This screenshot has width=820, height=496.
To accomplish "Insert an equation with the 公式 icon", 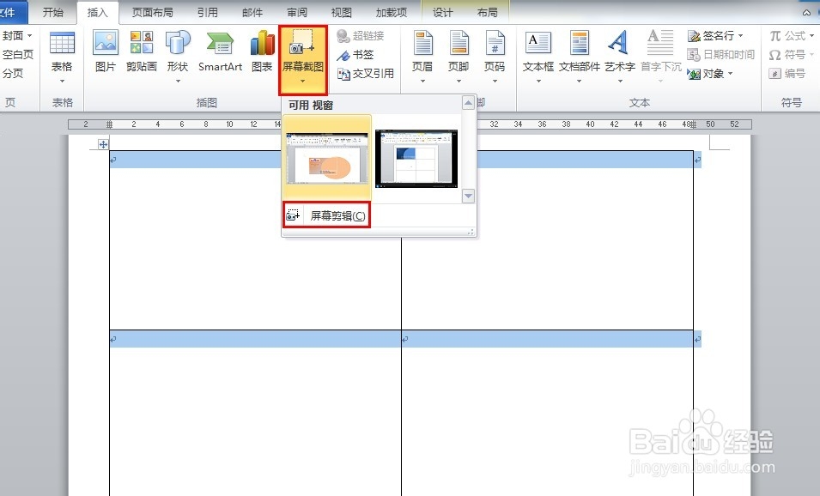I will (x=790, y=36).
